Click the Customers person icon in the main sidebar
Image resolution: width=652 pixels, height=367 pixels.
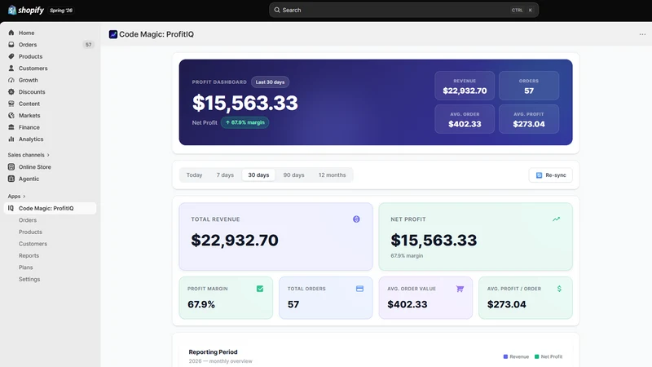(11, 69)
